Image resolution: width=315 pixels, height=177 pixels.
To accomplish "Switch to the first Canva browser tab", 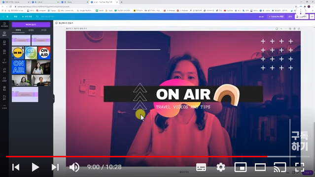I will click(x=15, y=2).
